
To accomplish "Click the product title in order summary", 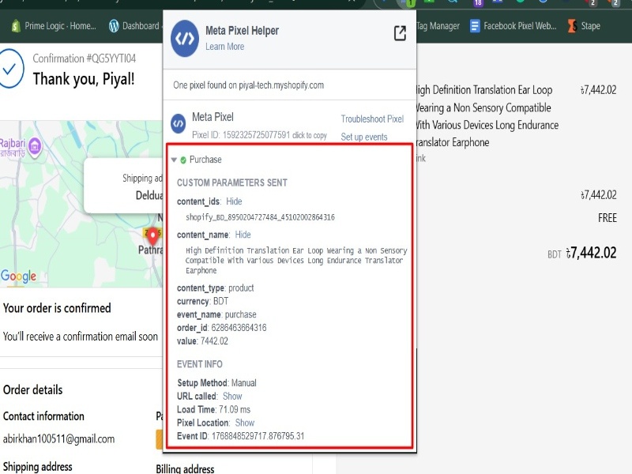I will (487, 116).
